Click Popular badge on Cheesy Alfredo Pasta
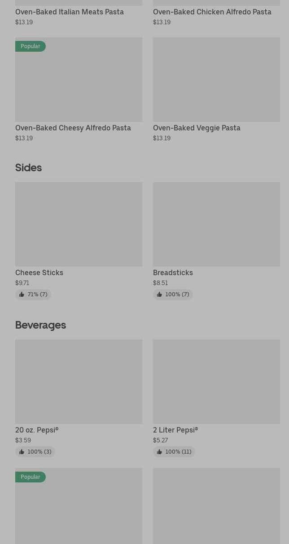The width and height of the screenshot is (289, 544). [30, 46]
